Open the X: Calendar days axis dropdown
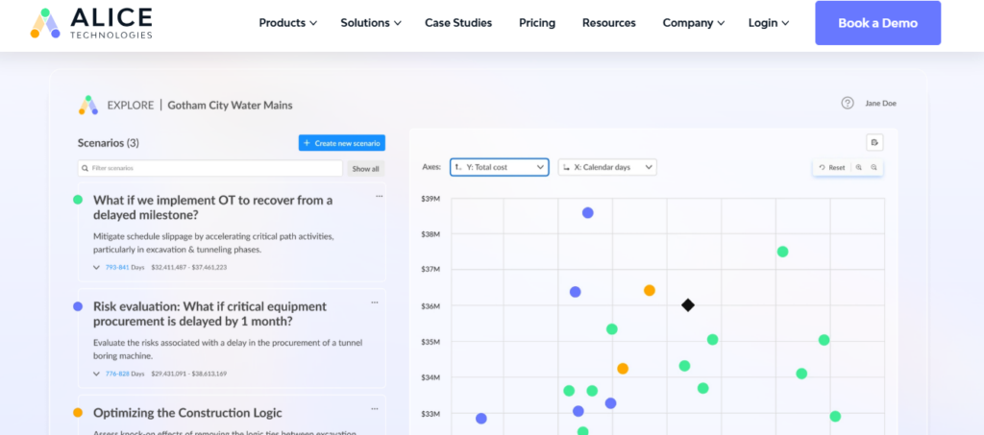Screen dimensions: 984x435 [607, 167]
